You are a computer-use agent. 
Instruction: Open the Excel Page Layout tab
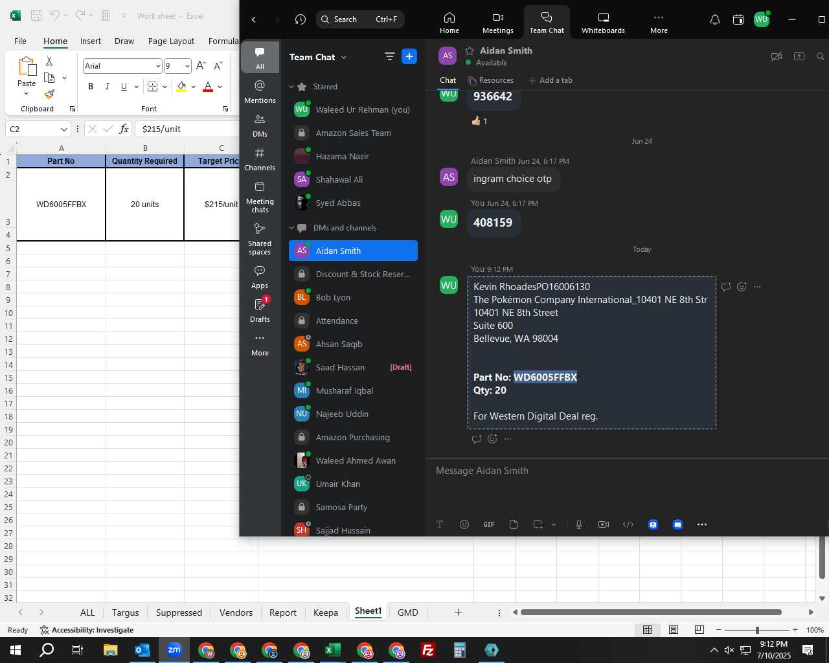pyautogui.click(x=171, y=41)
